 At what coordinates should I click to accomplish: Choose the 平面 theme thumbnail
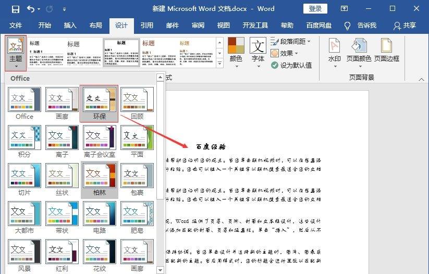click(x=137, y=141)
